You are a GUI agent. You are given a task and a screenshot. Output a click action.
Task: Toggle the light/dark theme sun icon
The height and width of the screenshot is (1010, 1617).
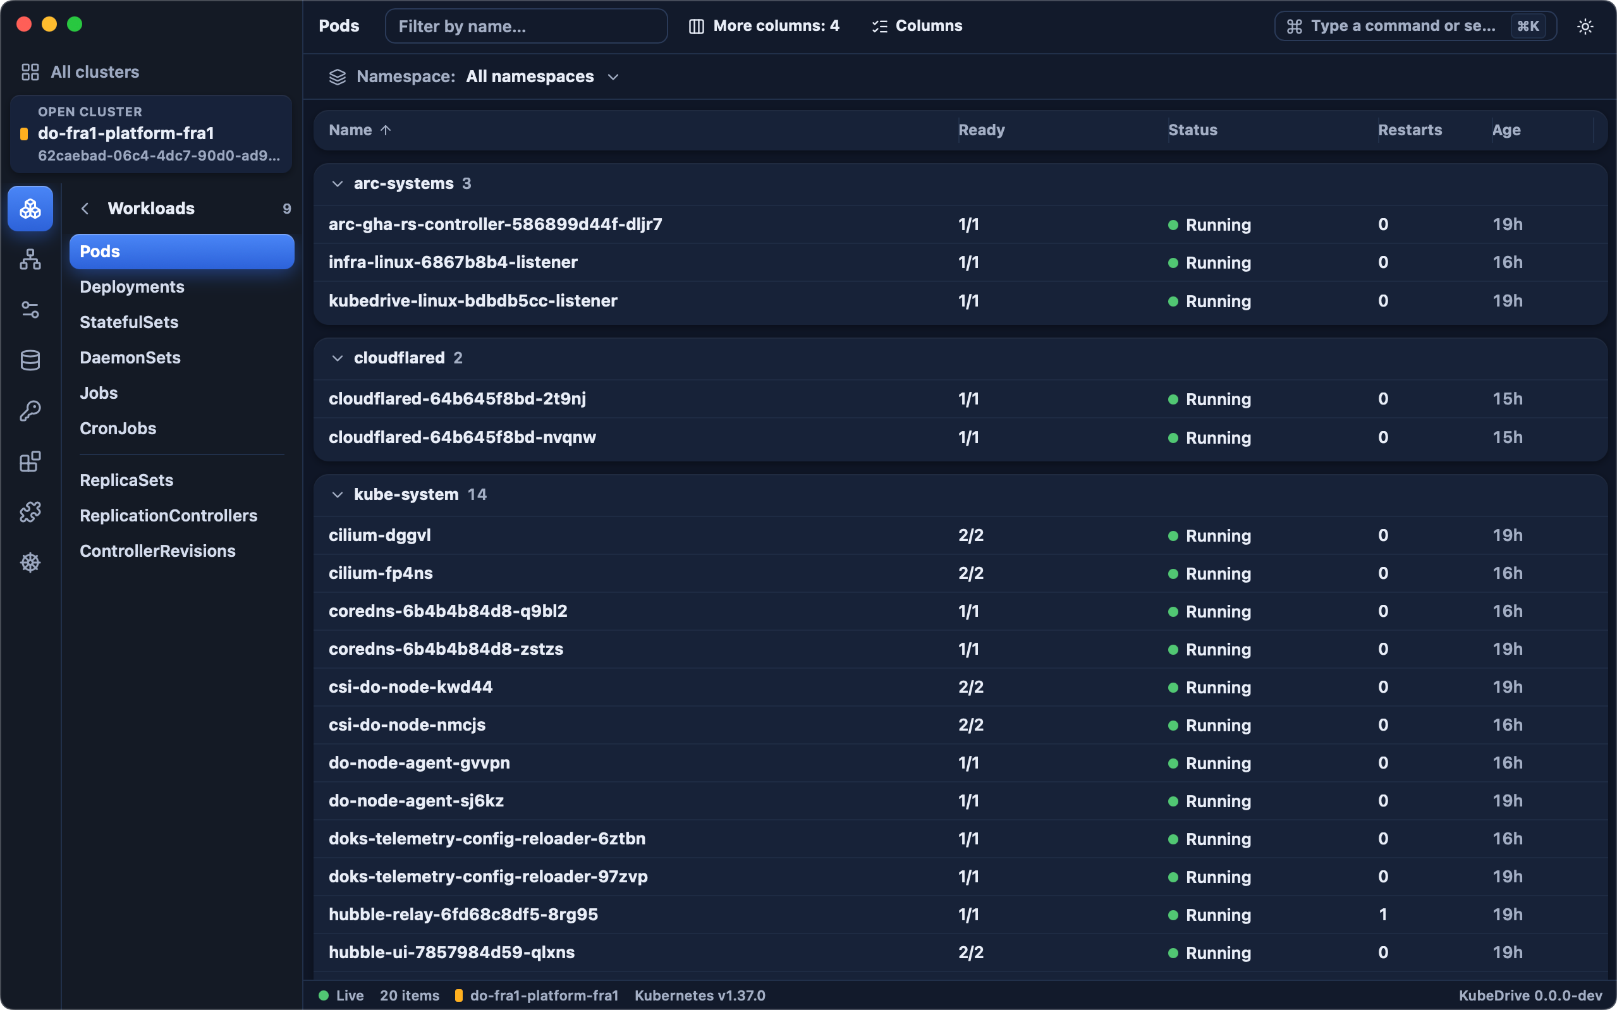tap(1585, 26)
